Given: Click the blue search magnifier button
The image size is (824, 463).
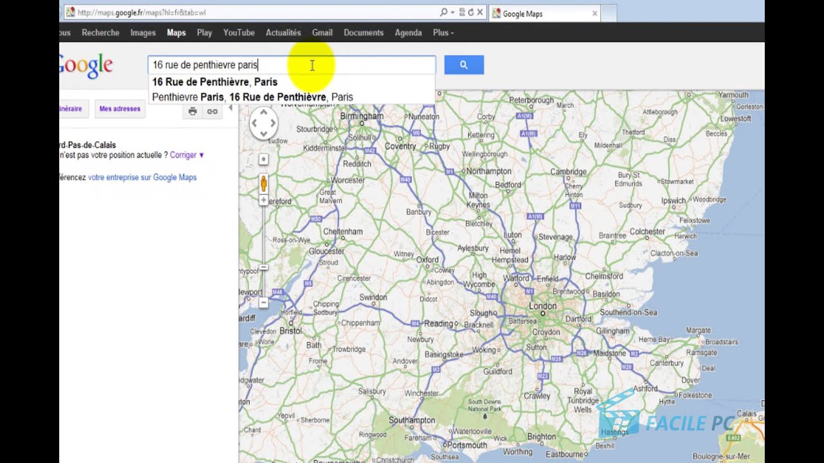Looking at the screenshot, I should pyautogui.click(x=464, y=65).
